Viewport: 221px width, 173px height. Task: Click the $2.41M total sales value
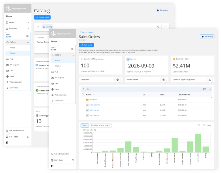[181, 66]
